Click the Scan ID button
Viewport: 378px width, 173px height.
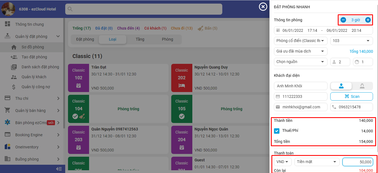point(351,96)
